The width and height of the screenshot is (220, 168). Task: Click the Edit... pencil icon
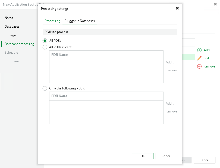point(199,58)
